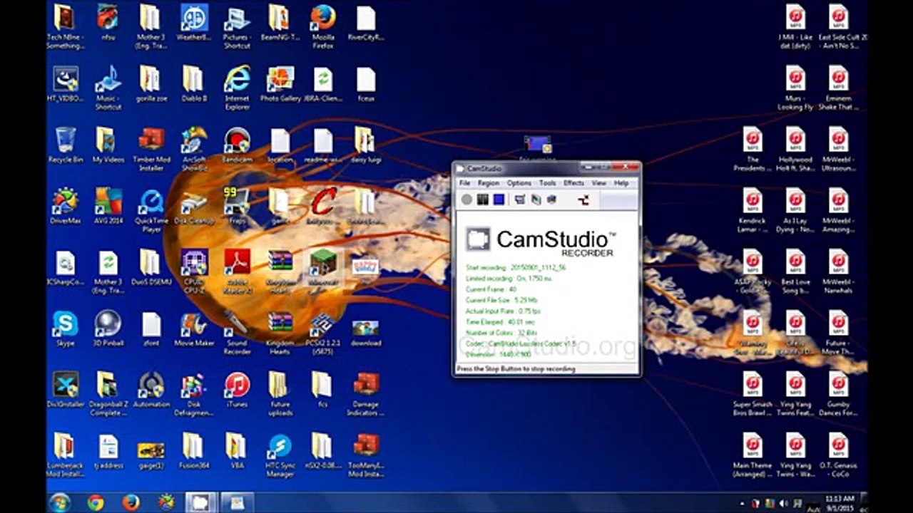The width and height of the screenshot is (913, 513).
Task: Toggle the screen annotations icon in CamStudio toolbar
Action: 520,200
